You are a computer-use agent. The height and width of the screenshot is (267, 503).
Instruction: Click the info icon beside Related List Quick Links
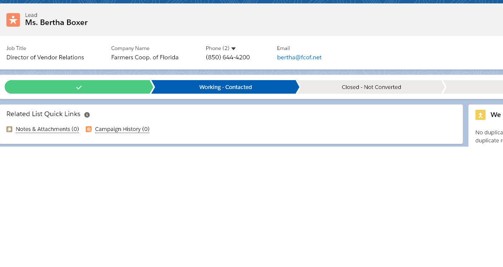87,114
